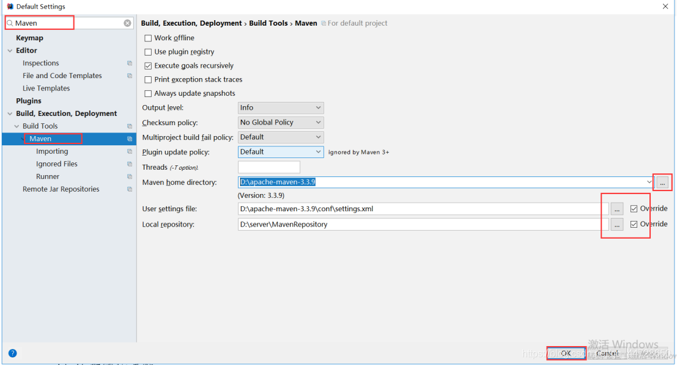Open File and Code Templates settings
Screen dimensions: 677x365
[x=62, y=76]
